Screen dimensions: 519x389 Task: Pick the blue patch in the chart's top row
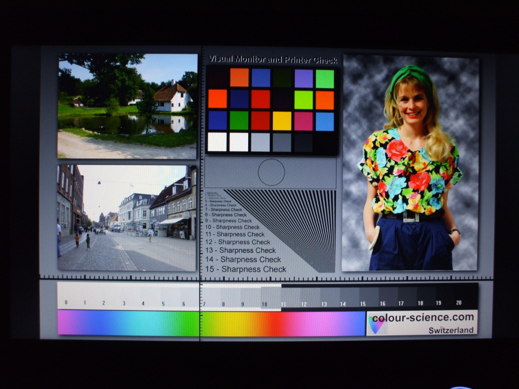(261, 78)
